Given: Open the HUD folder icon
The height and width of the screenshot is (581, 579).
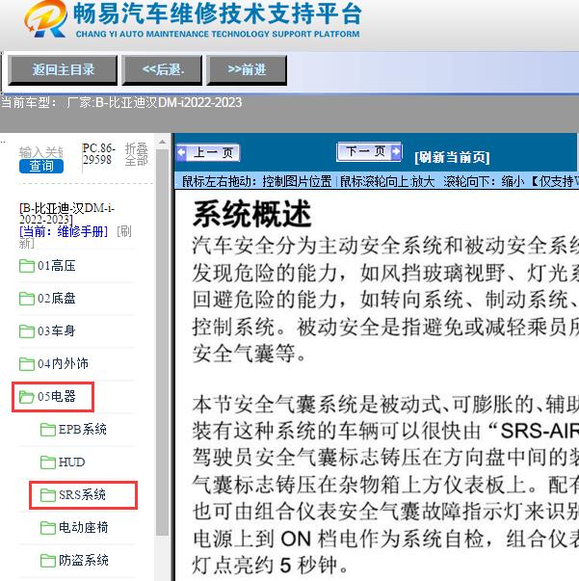Looking at the screenshot, I should (48, 462).
